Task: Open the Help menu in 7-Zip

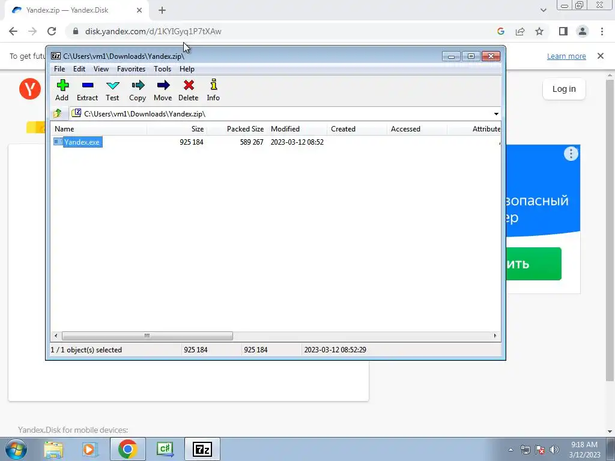Action: (x=187, y=69)
